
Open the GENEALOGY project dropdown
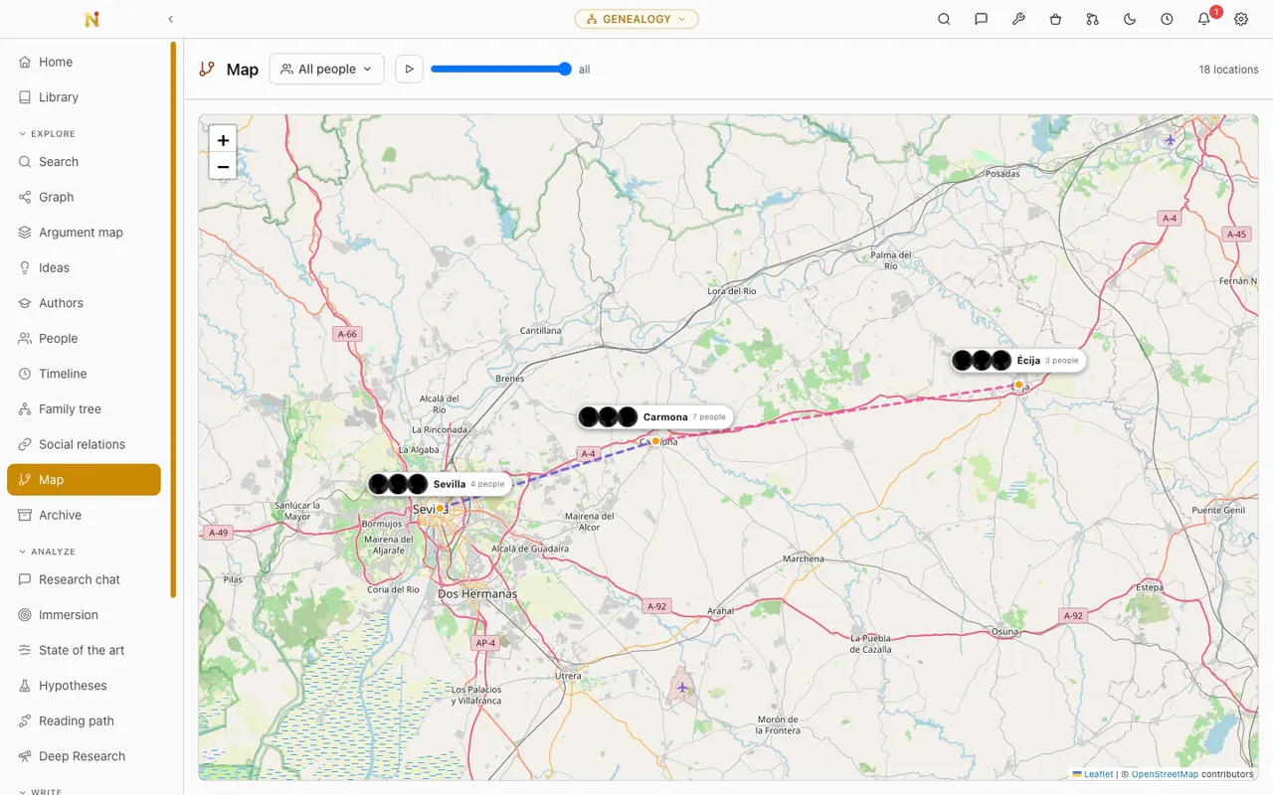tap(636, 19)
